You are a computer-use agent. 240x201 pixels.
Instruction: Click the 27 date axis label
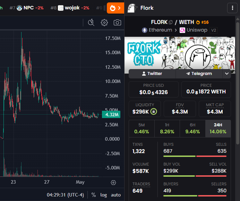pos(47,182)
